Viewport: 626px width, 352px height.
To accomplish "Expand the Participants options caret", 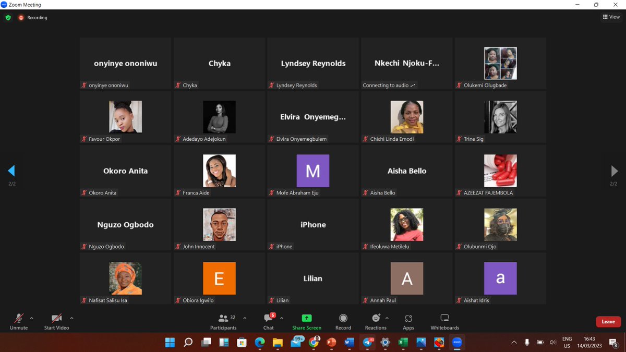I will [x=245, y=318].
